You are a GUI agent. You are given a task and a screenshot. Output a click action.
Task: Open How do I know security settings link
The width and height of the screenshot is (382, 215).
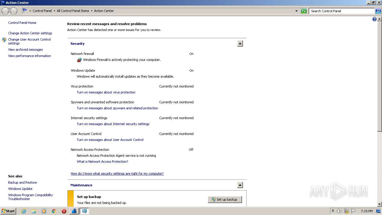[117, 173]
